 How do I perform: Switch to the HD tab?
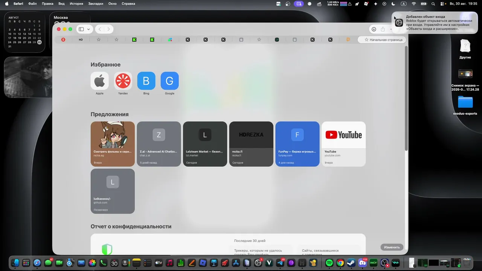coord(81,40)
